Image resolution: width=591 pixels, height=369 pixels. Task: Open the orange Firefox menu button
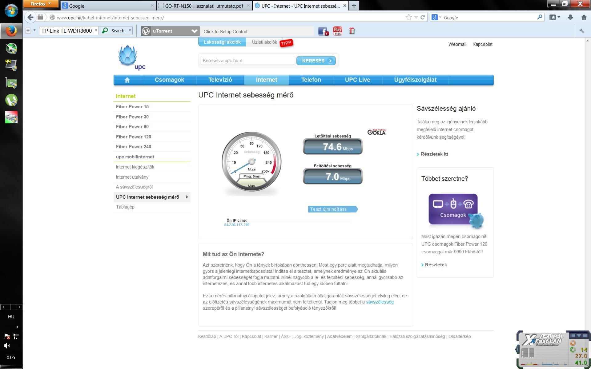tap(41, 4)
